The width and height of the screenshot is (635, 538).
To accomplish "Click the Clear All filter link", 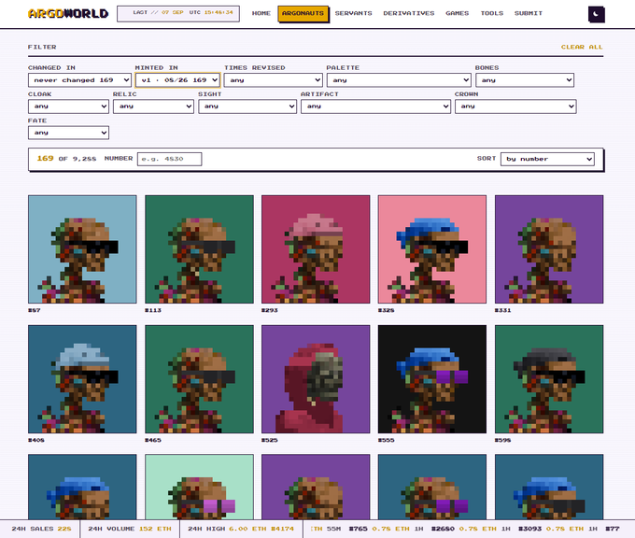I will tap(582, 47).
